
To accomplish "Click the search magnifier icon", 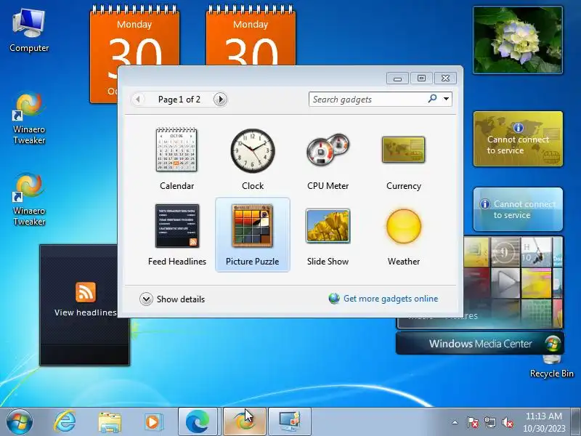I will (432, 99).
